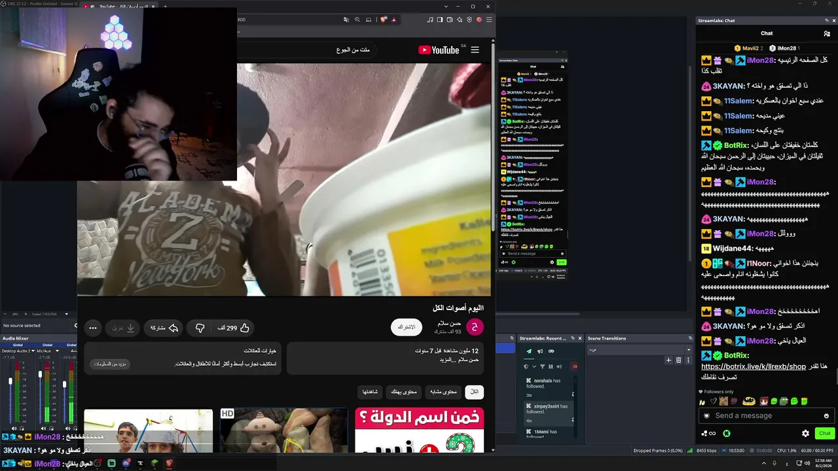
Task: Open the Brave browser taskbar icon
Action: click(x=169, y=463)
